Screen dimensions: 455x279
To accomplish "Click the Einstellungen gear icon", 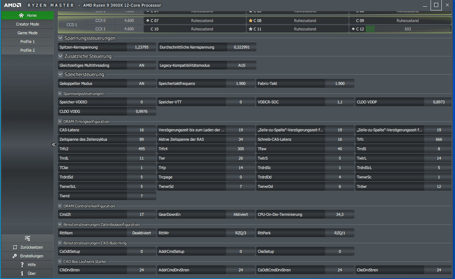I will tap(15, 256).
